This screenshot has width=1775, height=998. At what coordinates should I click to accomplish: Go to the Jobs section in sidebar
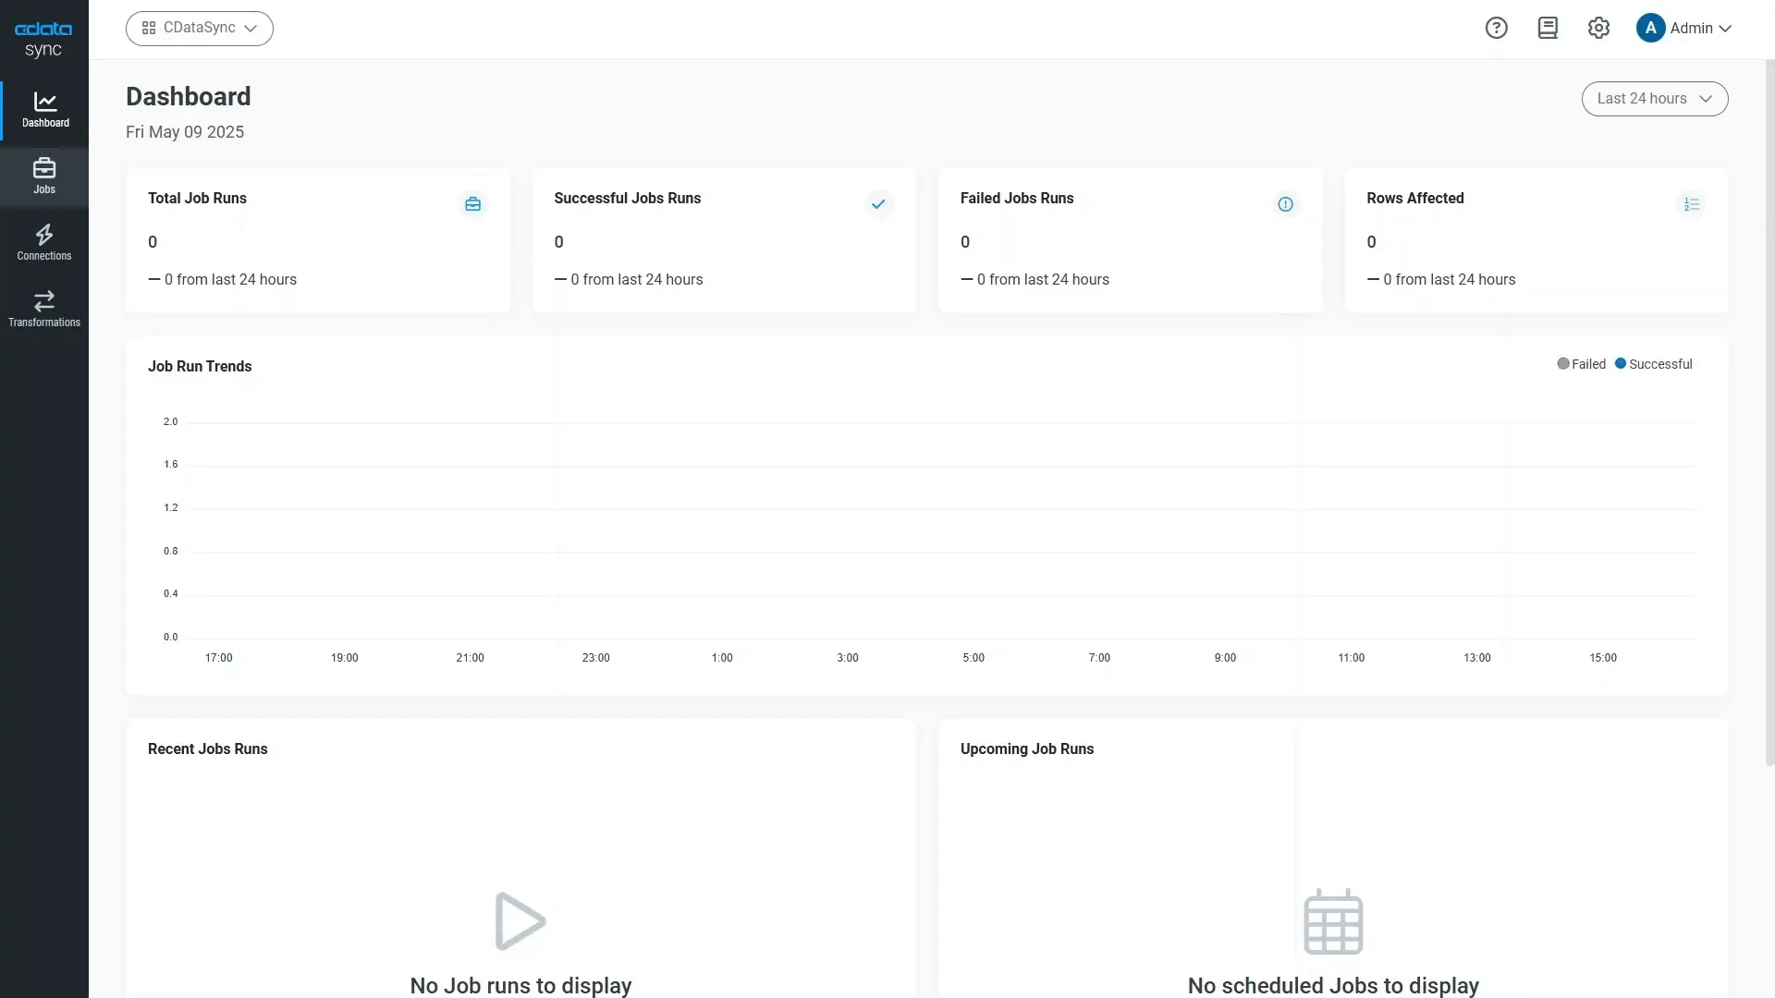click(44, 176)
